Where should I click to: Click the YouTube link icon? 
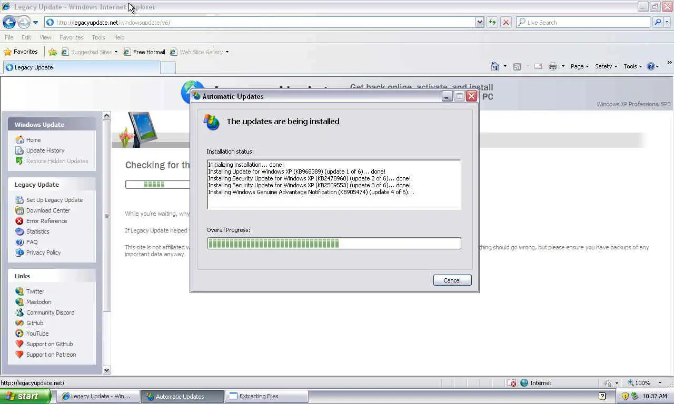click(19, 334)
